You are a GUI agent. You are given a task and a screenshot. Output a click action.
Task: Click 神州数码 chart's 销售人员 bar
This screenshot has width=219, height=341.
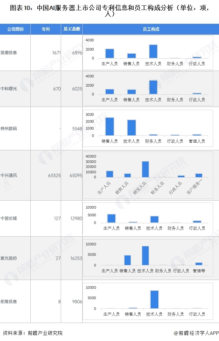(x=109, y=127)
